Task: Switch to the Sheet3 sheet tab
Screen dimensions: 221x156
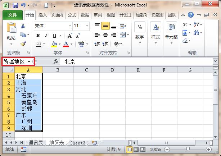Action: tap(78, 143)
